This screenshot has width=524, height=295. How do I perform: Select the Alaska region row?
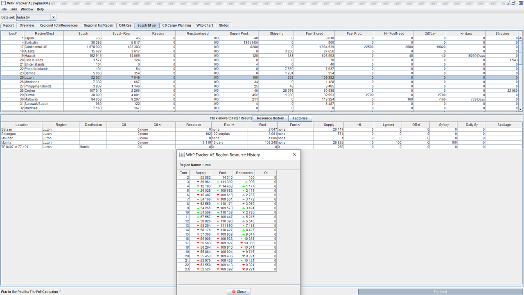coord(260,51)
